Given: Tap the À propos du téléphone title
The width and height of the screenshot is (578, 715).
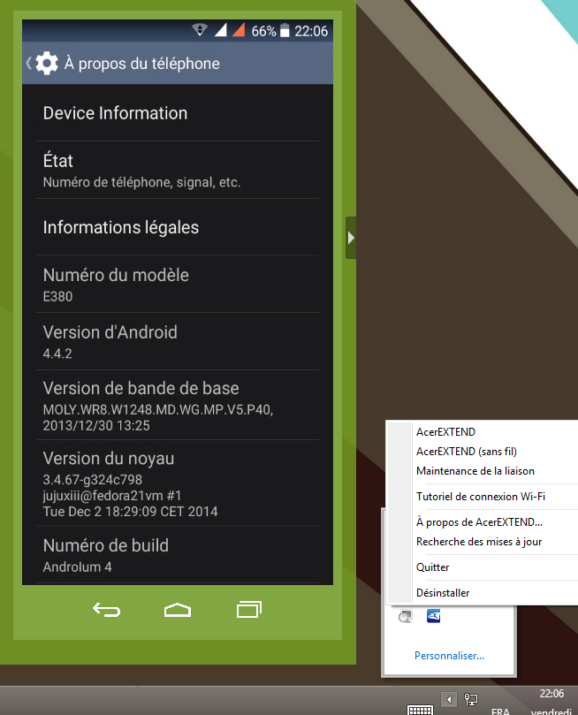Looking at the screenshot, I should tap(141, 64).
